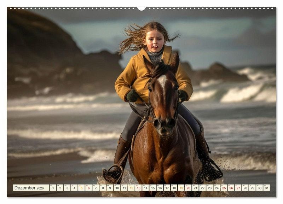The image size is (283, 204).
Task: Select day 6 marked in red
Action: 88,188
